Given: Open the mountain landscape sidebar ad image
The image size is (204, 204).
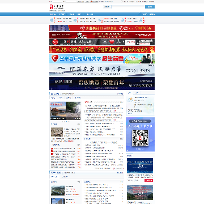Looking at the screenshot, I should [140, 193].
